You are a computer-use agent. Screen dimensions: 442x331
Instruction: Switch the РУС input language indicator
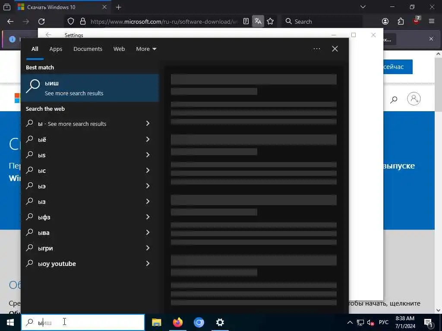click(x=384, y=322)
